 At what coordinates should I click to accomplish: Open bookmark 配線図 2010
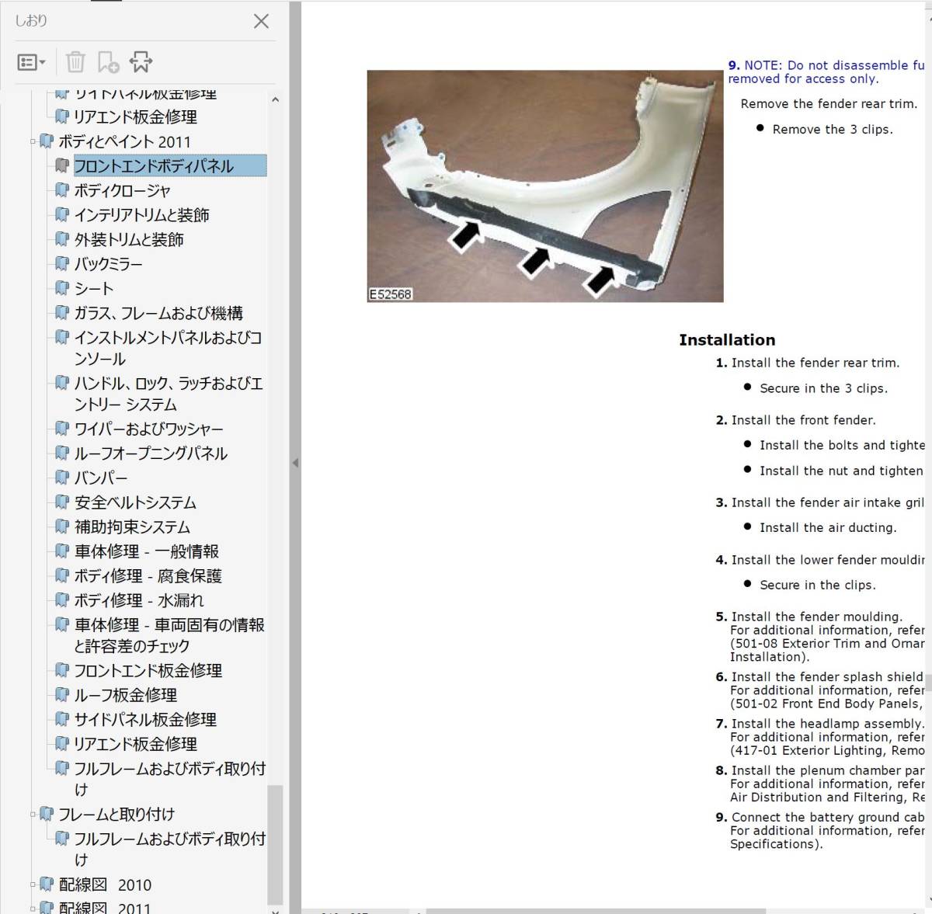[x=105, y=884]
